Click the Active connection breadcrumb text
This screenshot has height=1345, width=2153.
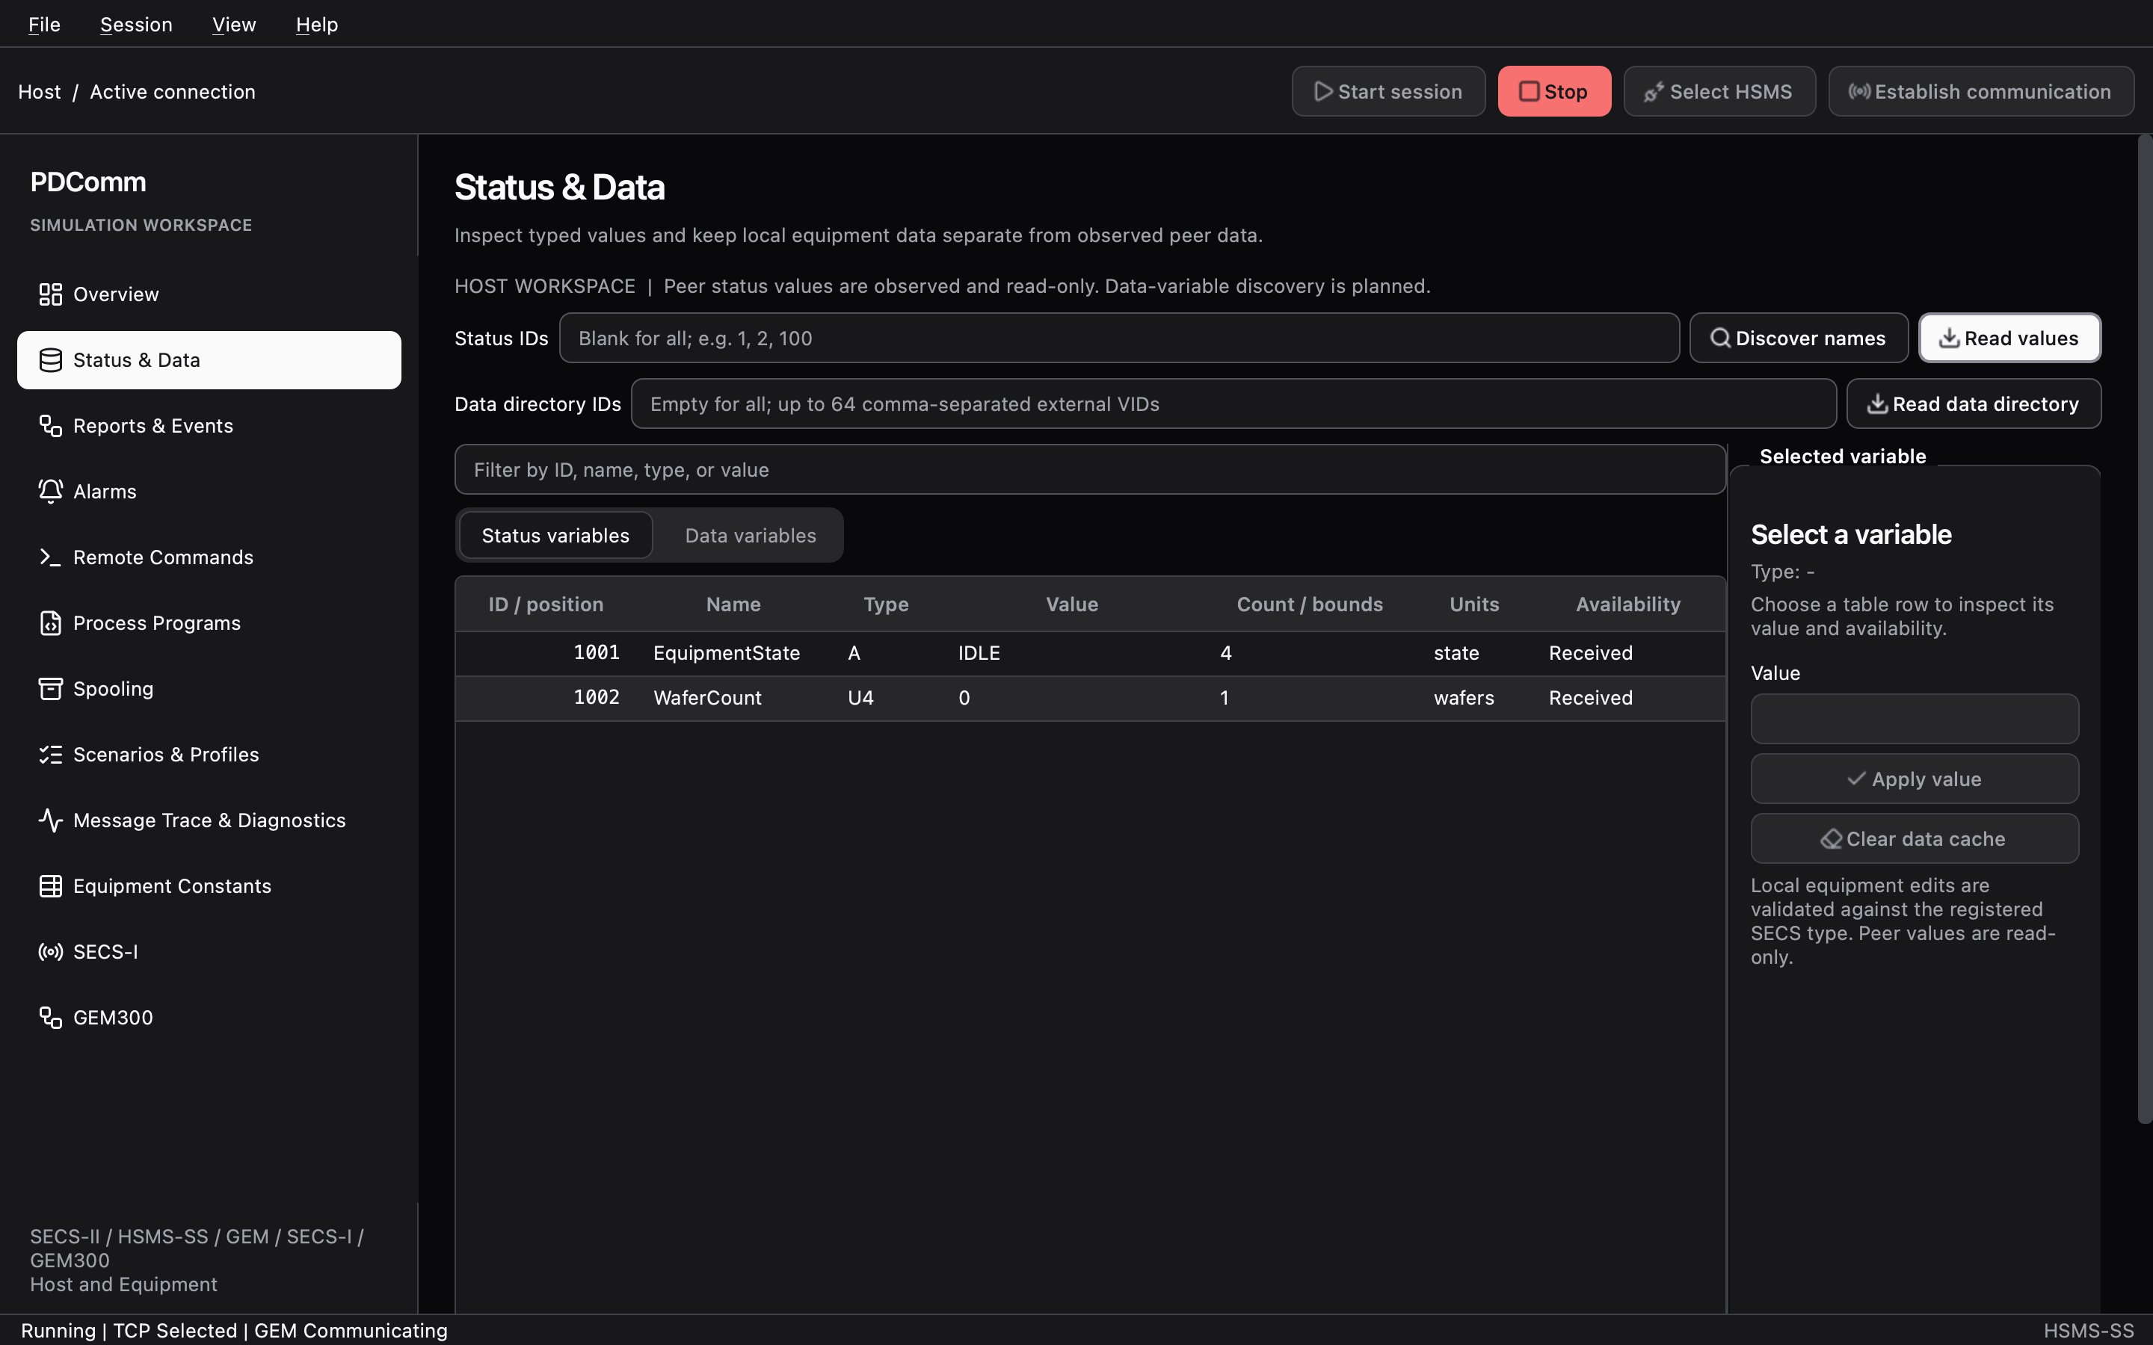click(x=173, y=92)
